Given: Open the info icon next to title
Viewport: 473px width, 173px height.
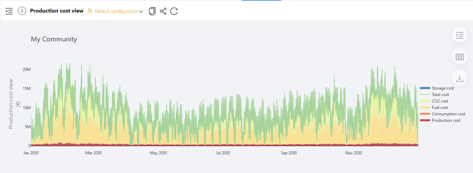Looking at the screenshot, I should tap(22, 11).
